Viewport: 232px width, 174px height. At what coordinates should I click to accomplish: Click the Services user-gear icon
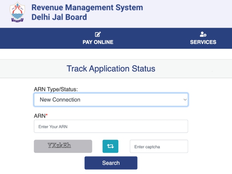point(203,34)
